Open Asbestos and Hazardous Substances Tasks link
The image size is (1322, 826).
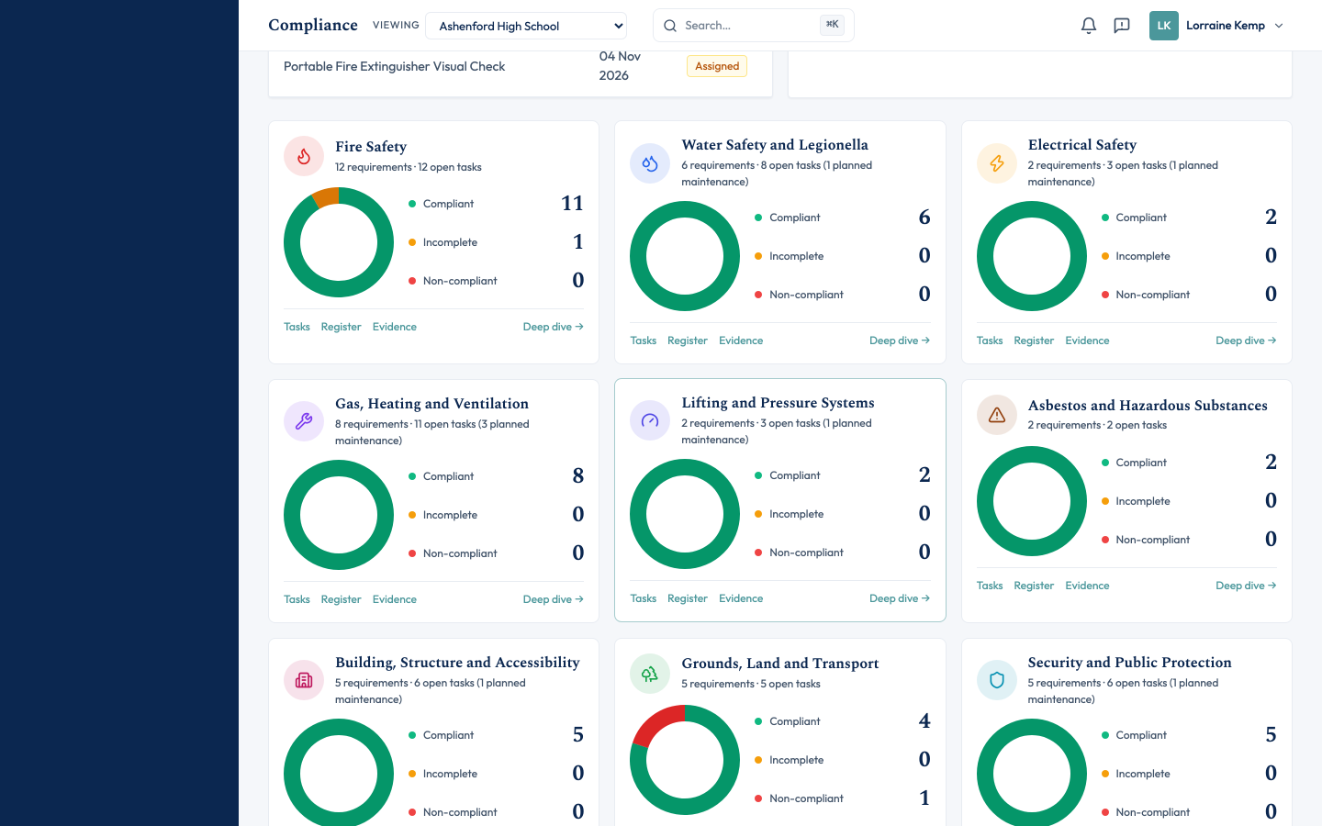click(x=990, y=586)
